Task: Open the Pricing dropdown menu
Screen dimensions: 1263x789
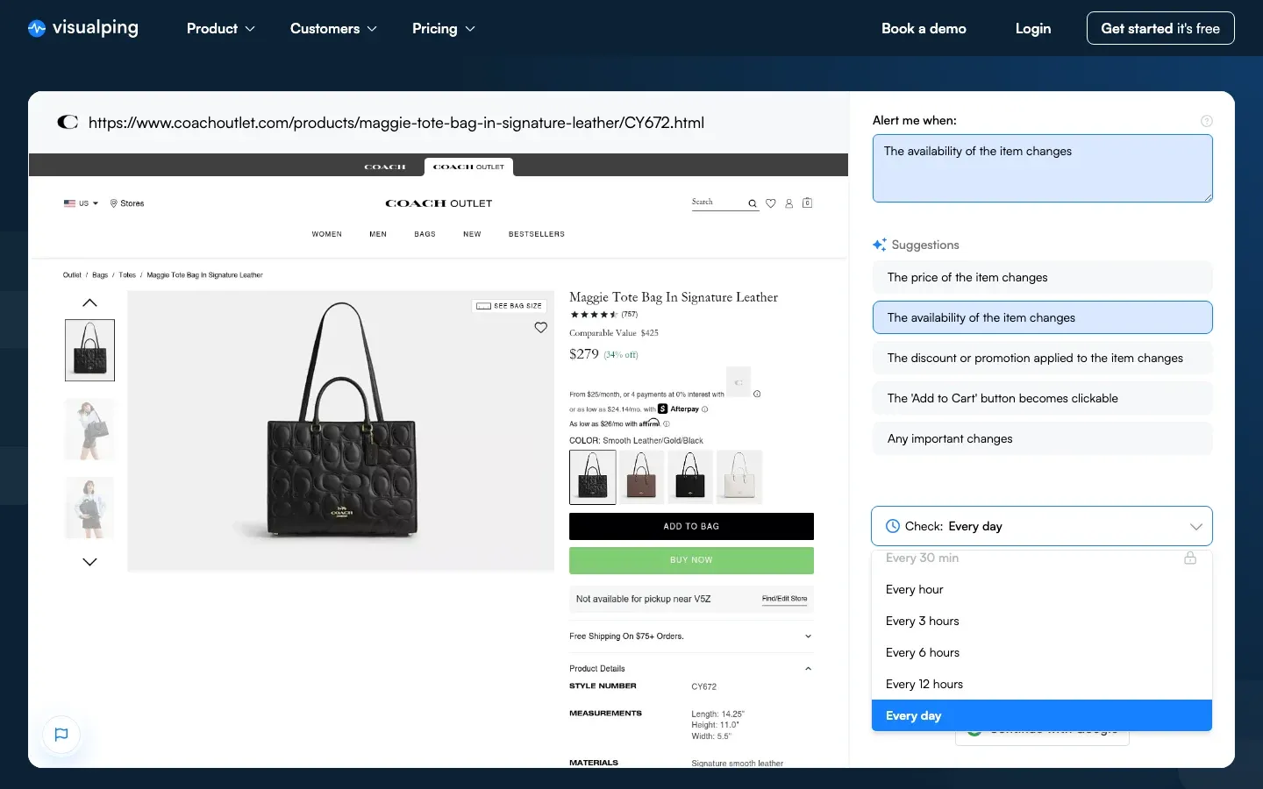Action: (x=444, y=28)
